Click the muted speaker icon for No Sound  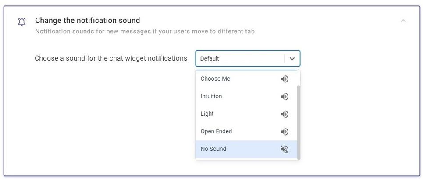(x=284, y=149)
